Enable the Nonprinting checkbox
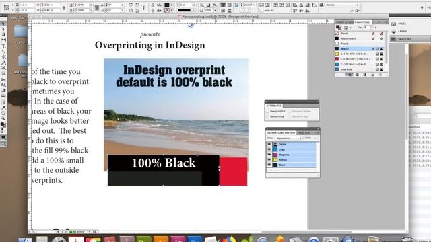 pyautogui.click(x=267, y=116)
